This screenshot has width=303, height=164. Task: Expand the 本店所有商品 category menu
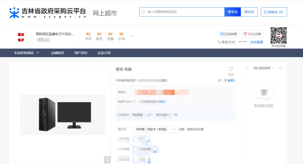click(24, 53)
